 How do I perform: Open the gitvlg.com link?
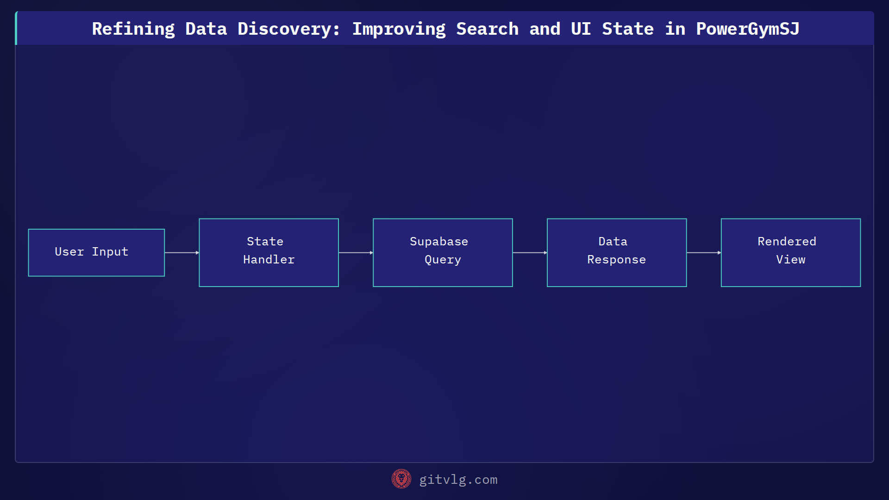(458, 480)
